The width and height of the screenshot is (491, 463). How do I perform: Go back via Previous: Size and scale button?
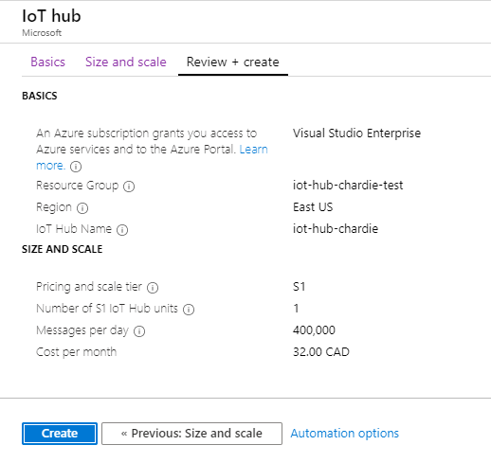(x=191, y=434)
